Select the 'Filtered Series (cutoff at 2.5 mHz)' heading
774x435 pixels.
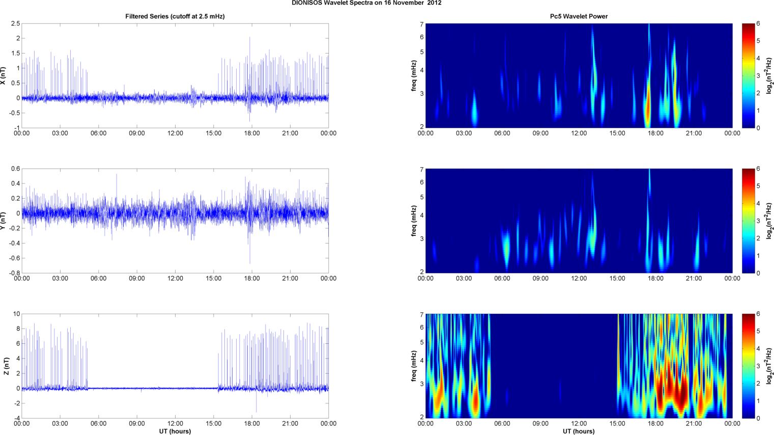point(175,16)
